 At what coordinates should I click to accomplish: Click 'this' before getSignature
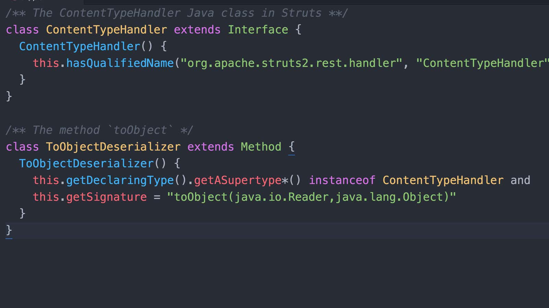(46, 197)
